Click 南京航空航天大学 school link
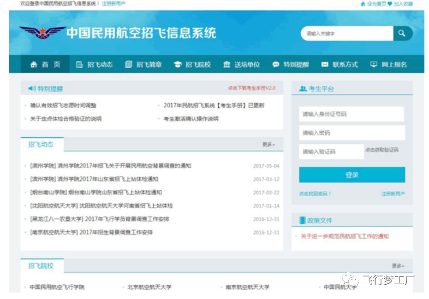 (x=248, y=287)
